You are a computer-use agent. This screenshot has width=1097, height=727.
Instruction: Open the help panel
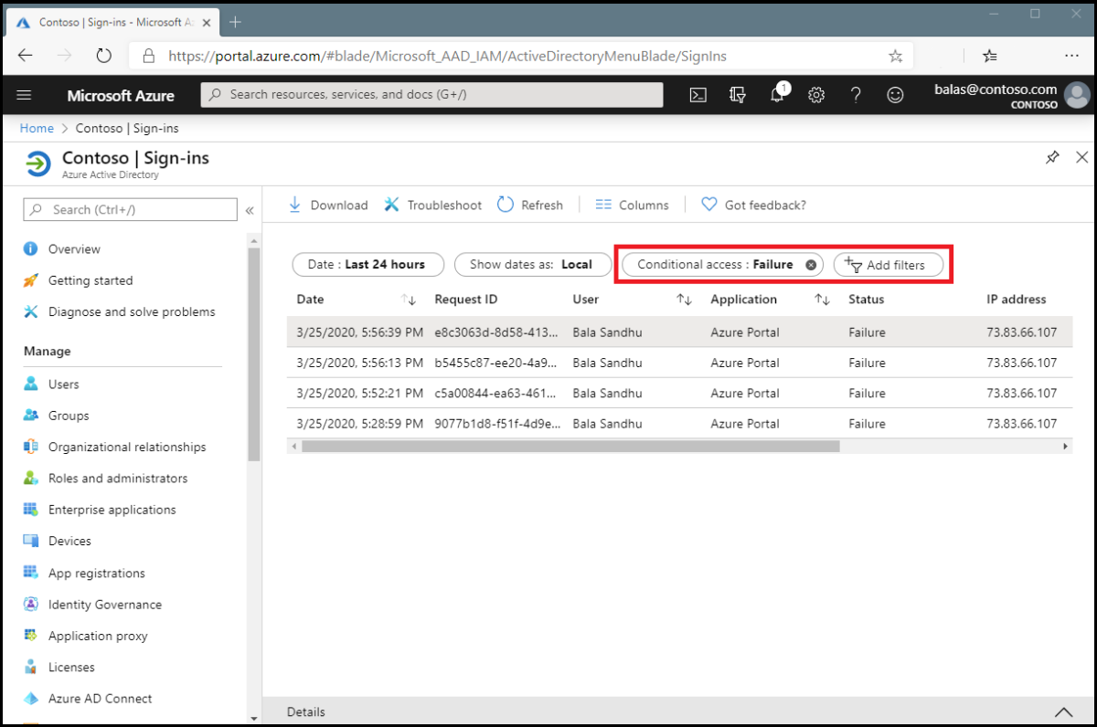856,95
